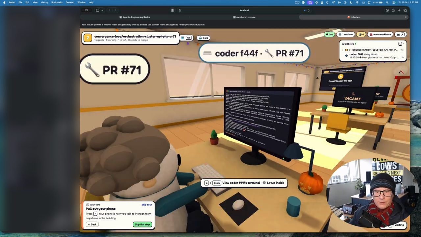The height and width of the screenshot is (237, 421).
Task: Click the coder f44f PR #71 nameplate
Action: tap(254, 53)
